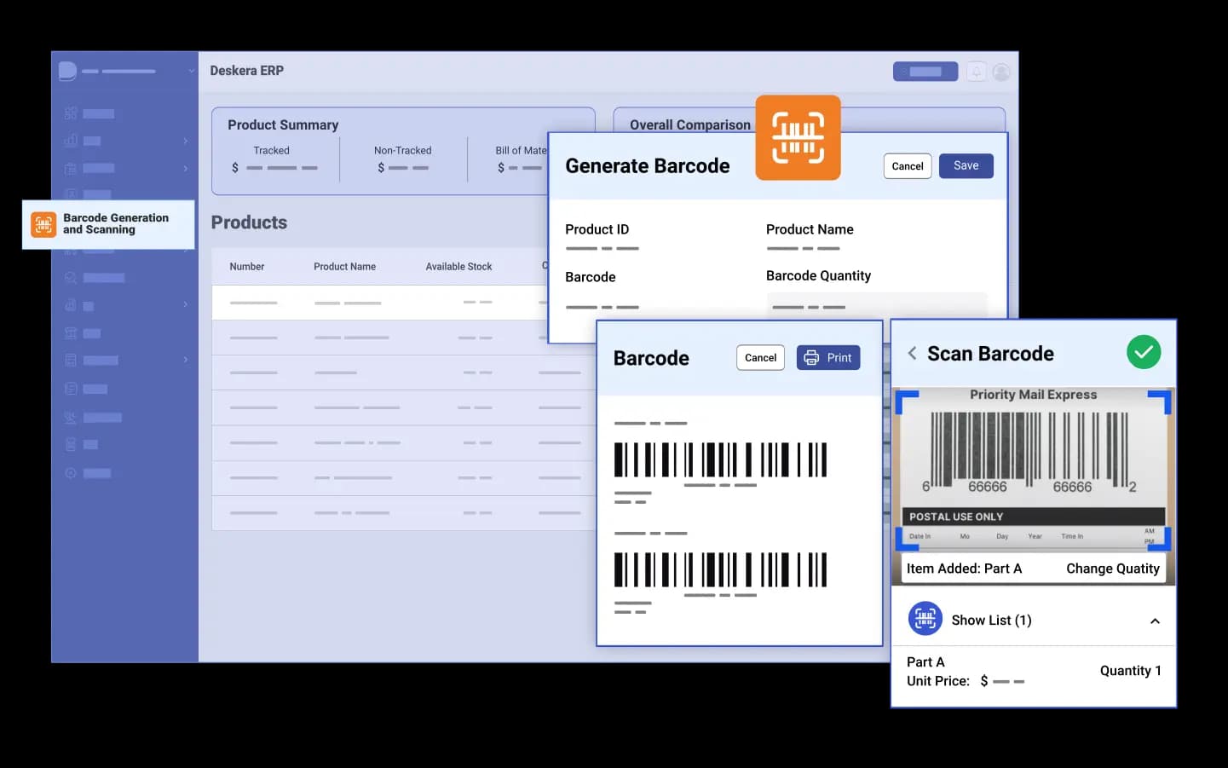Screen dimensions: 1228x768
Task: Click Change Quatity for scanned item
Action: click(x=1112, y=569)
